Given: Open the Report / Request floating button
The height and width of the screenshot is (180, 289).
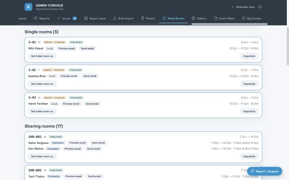Looking at the screenshot, I should 264,171.
